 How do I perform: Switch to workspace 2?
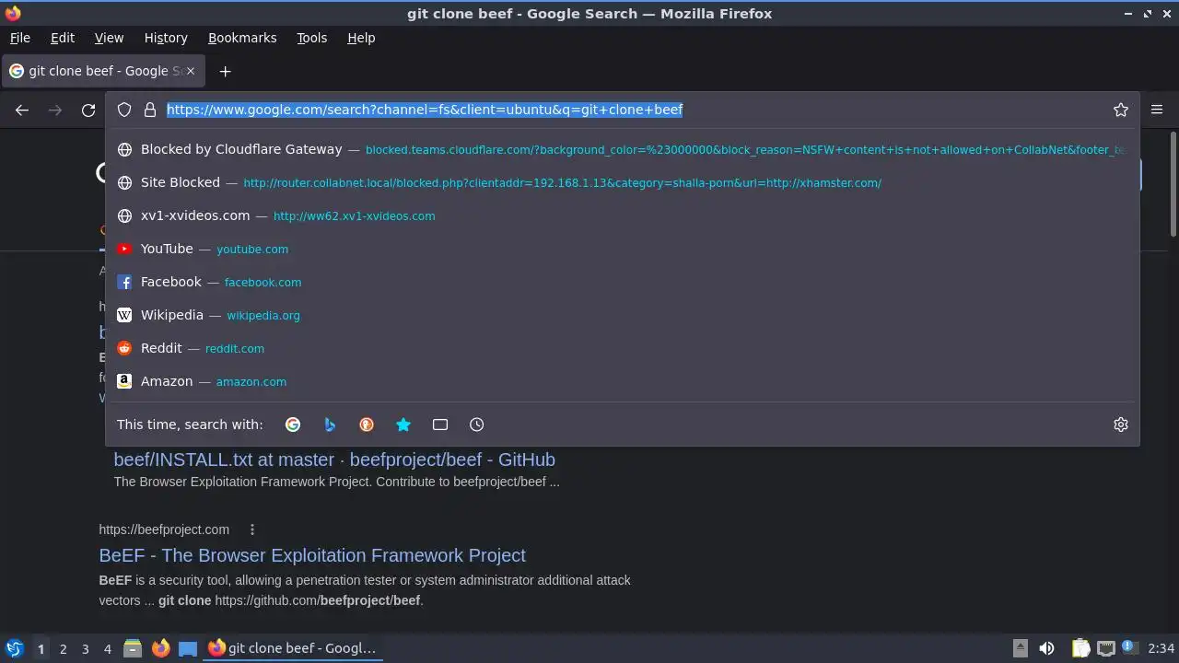[63, 648]
